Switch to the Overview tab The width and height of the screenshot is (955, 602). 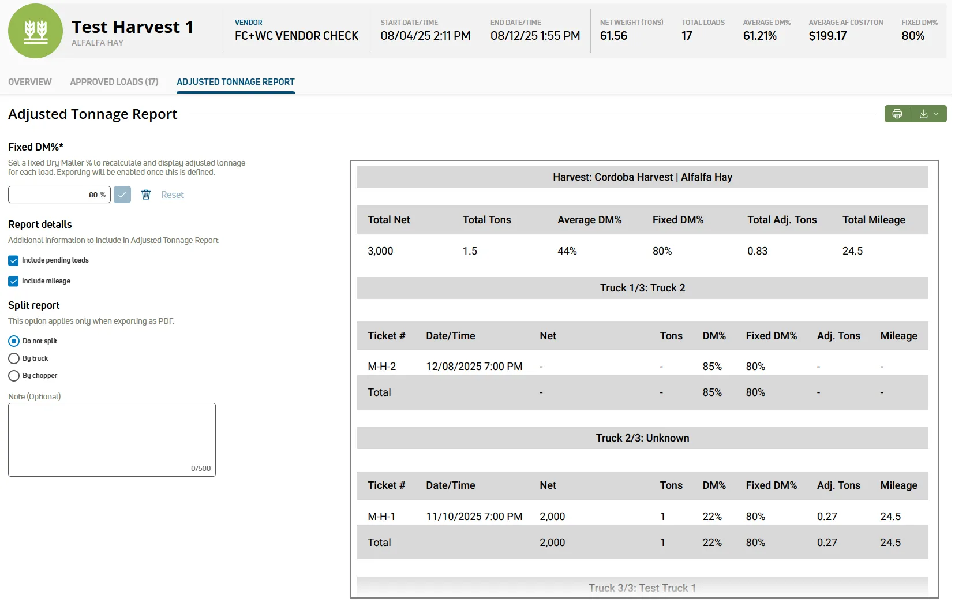click(30, 82)
